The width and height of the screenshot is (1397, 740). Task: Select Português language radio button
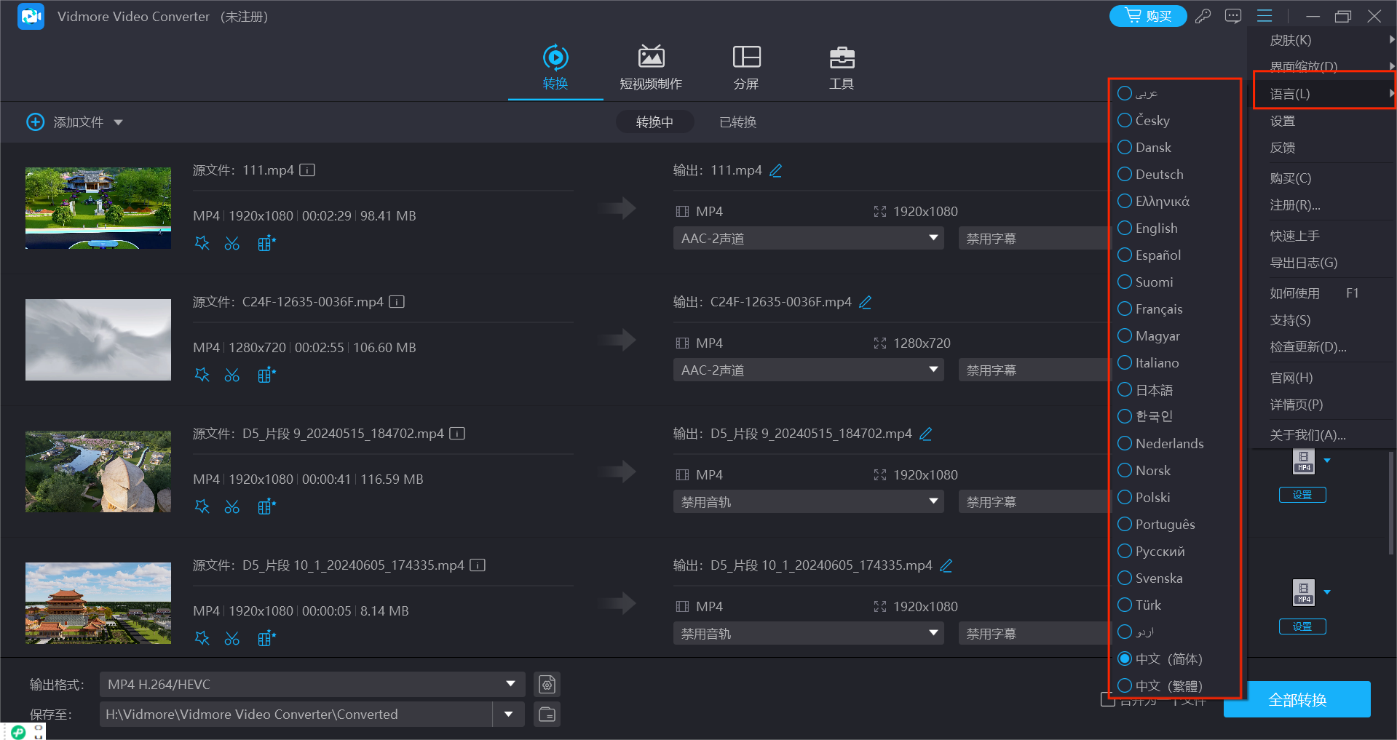(x=1125, y=525)
